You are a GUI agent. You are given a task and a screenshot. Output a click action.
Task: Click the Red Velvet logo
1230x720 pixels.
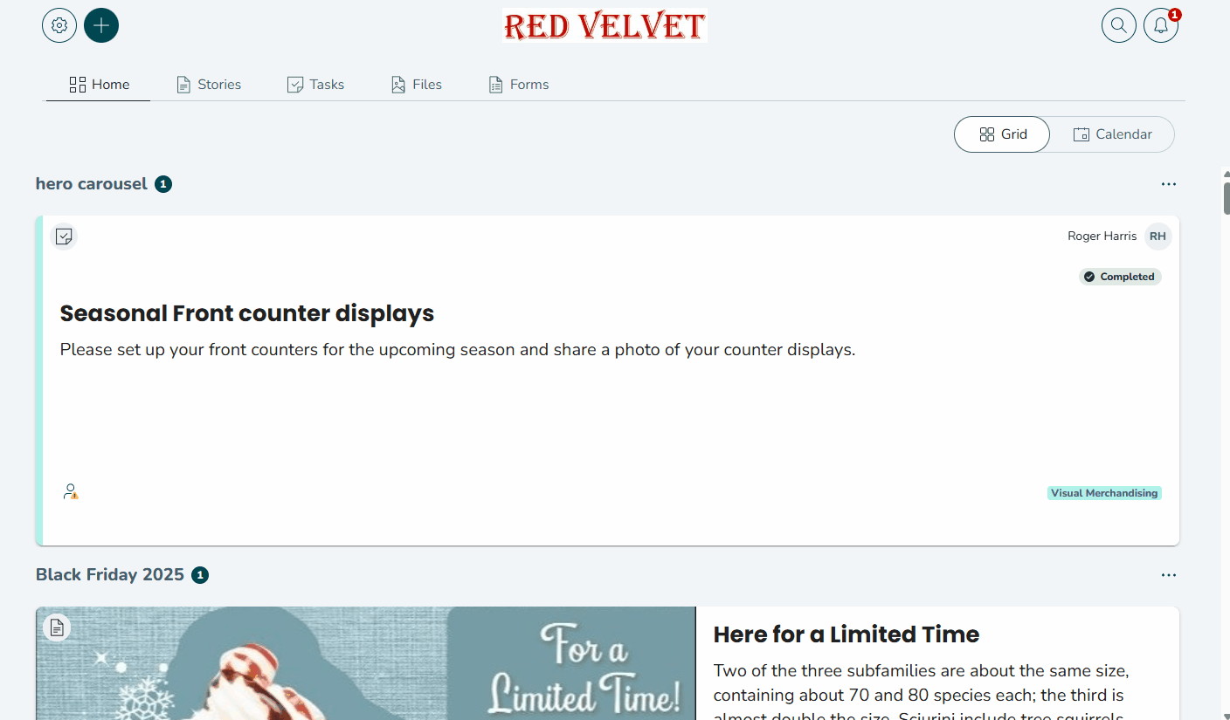tap(605, 25)
